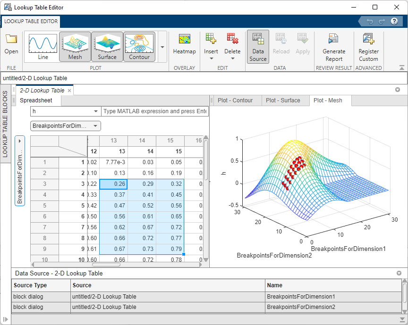Click the status bar bottom-right arrow icon

point(402,319)
